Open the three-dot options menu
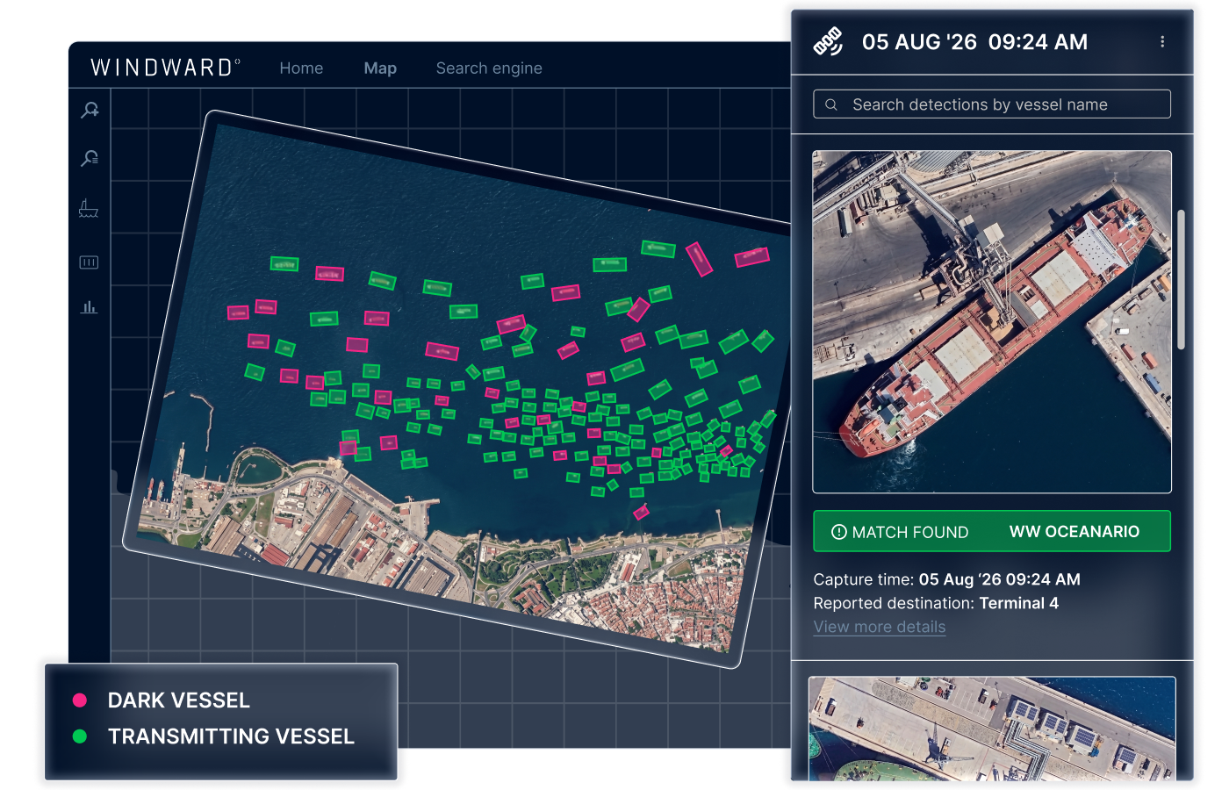1229x790 pixels. [x=1162, y=41]
